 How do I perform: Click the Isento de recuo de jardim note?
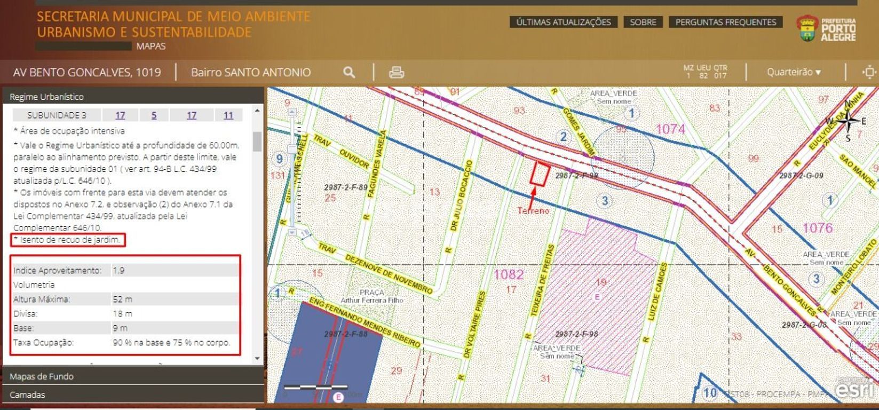tap(68, 240)
